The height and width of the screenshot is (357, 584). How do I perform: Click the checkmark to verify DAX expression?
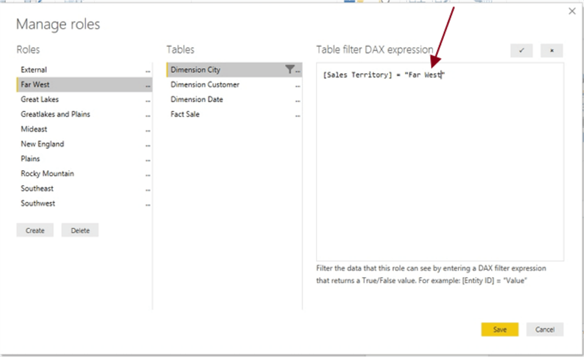click(522, 51)
